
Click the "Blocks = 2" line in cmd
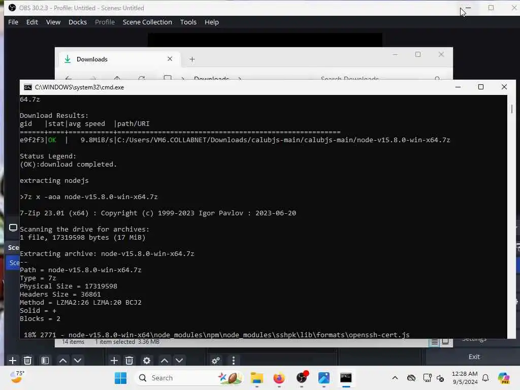tap(40, 318)
